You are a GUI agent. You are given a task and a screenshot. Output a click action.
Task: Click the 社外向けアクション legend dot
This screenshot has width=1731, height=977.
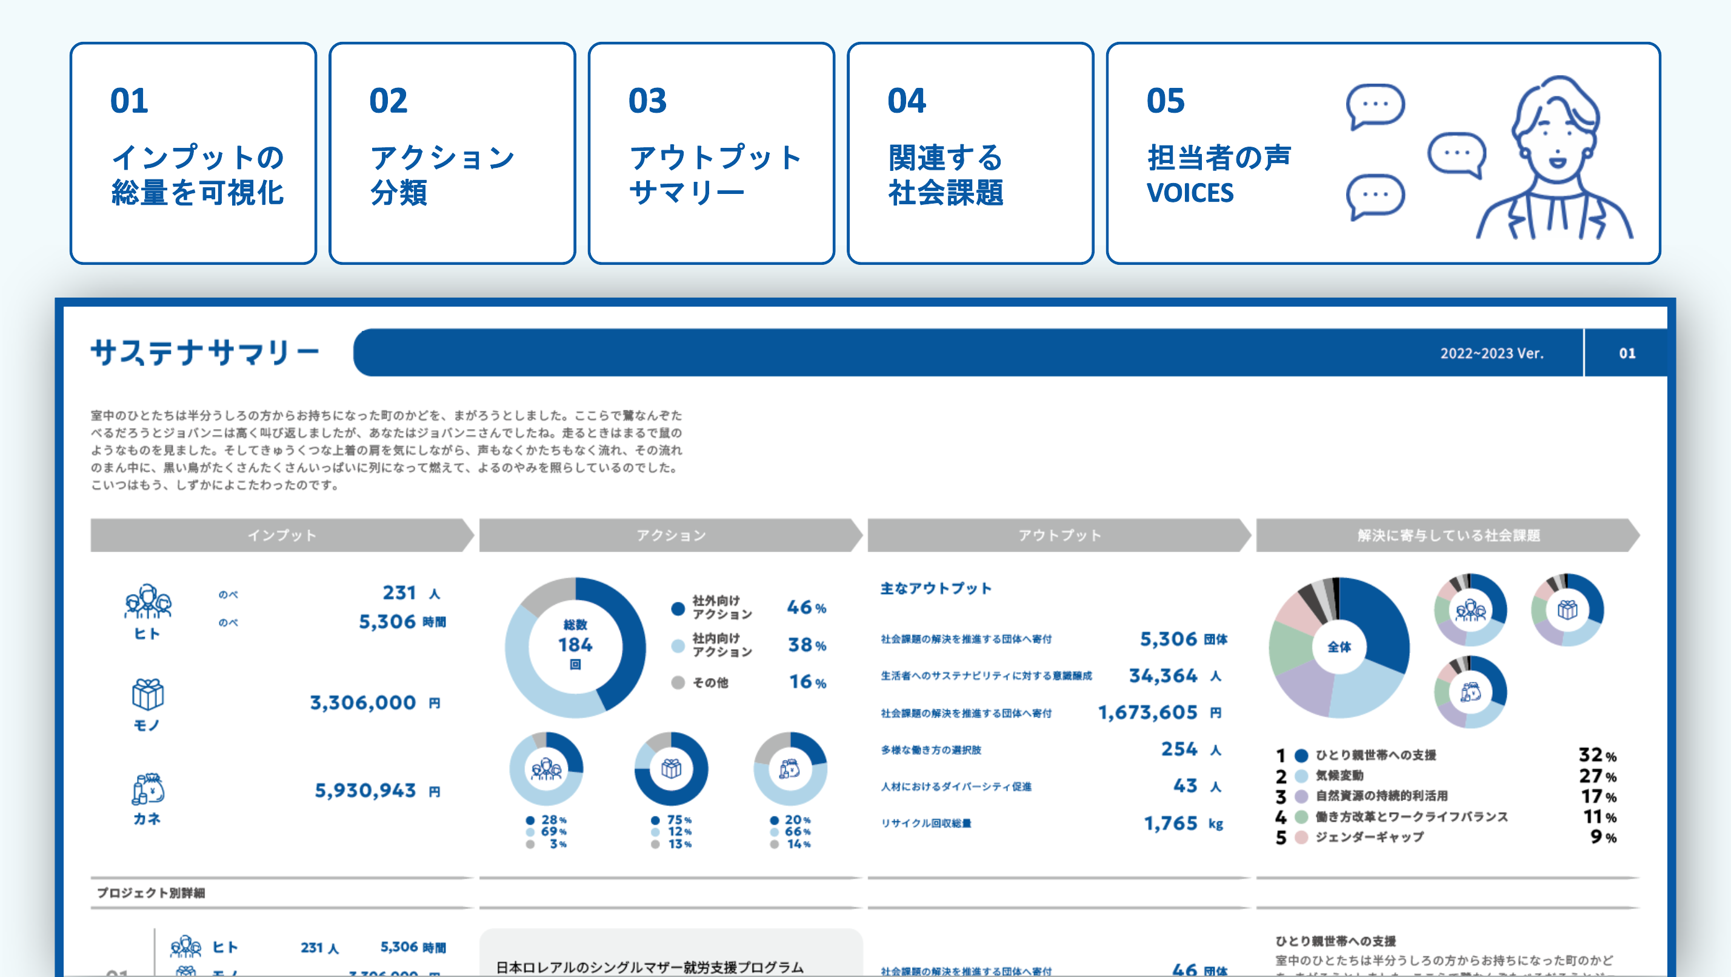[678, 608]
